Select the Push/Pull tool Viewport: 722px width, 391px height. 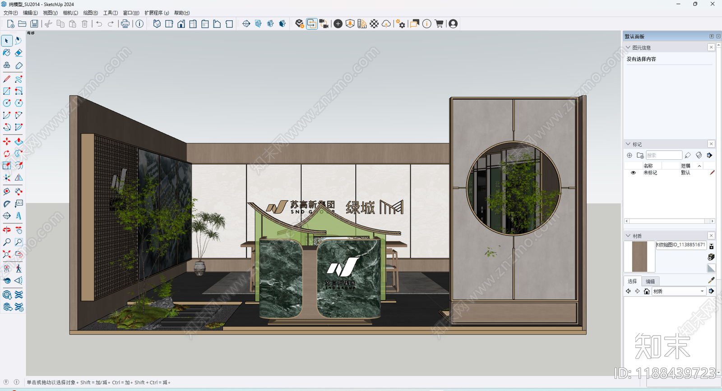click(19, 142)
